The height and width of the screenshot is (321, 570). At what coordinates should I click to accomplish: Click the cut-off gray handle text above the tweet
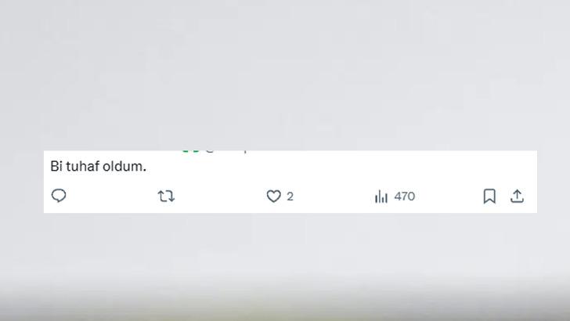(x=226, y=151)
